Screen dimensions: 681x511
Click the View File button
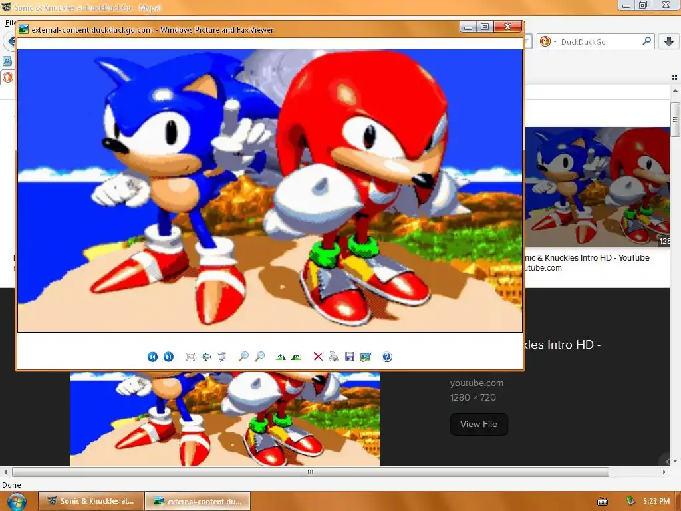479,424
